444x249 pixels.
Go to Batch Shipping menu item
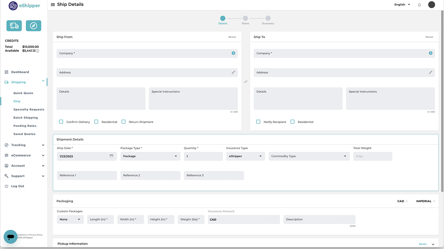tap(26, 118)
